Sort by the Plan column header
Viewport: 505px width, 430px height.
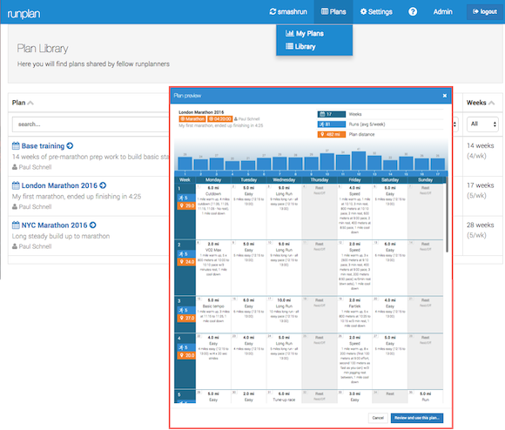(x=23, y=103)
